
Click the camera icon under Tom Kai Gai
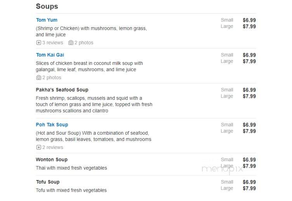pos(38,78)
